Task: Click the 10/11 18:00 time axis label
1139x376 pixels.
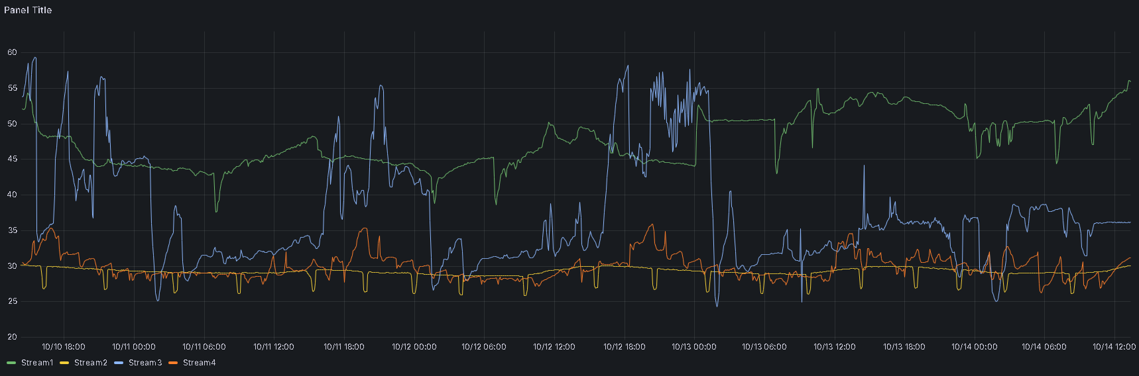Action: [344, 347]
